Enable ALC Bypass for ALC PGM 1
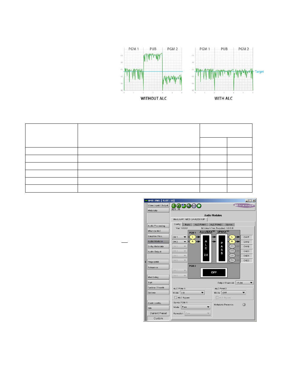 [x=176, y=298]
